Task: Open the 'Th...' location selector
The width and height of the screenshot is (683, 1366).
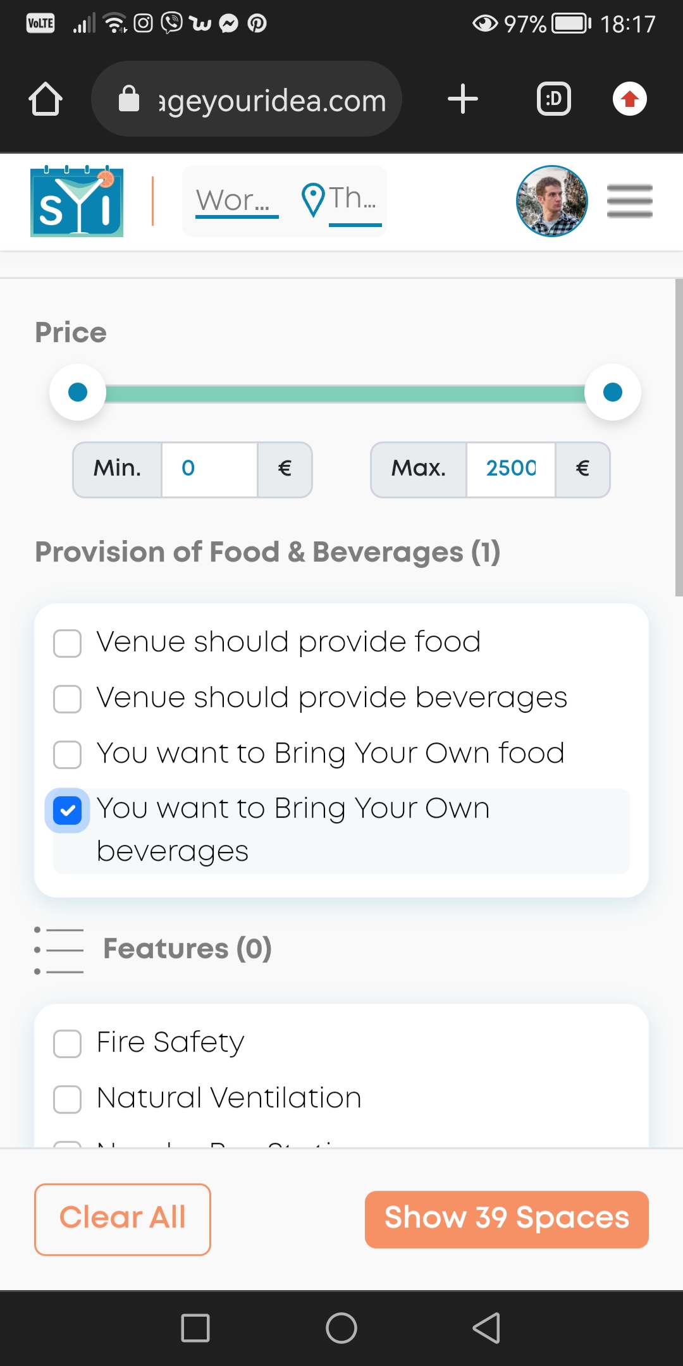Action: point(354,200)
